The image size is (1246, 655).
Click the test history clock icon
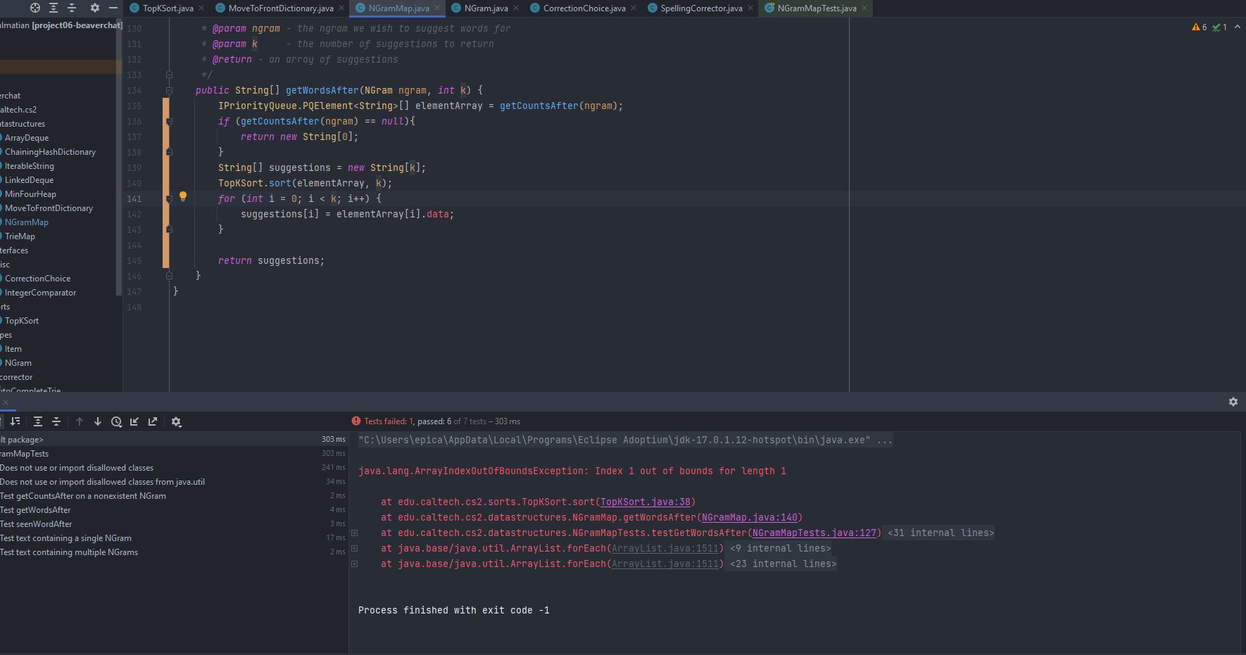(116, 422)
